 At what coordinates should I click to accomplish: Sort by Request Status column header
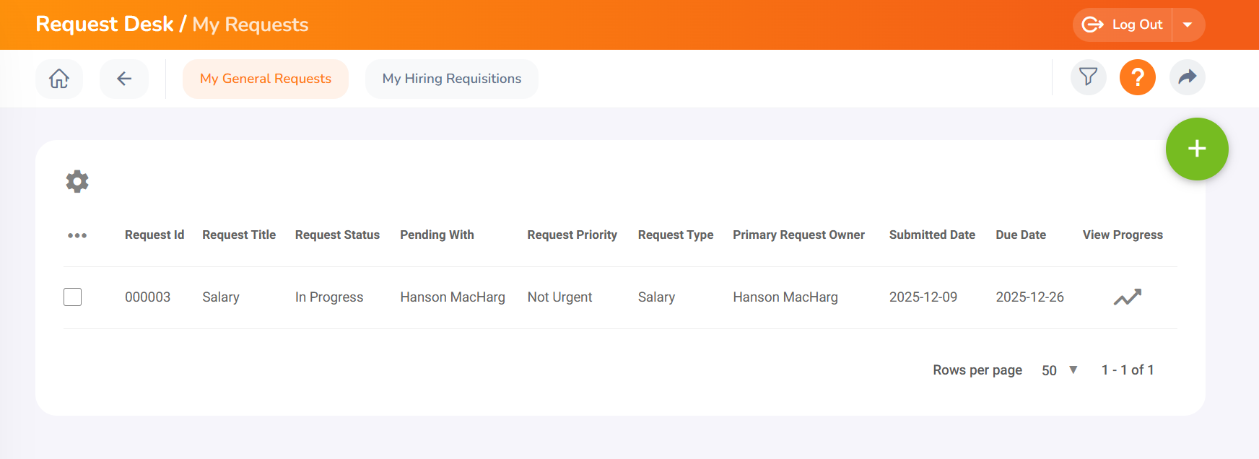[x=337, y=235]
